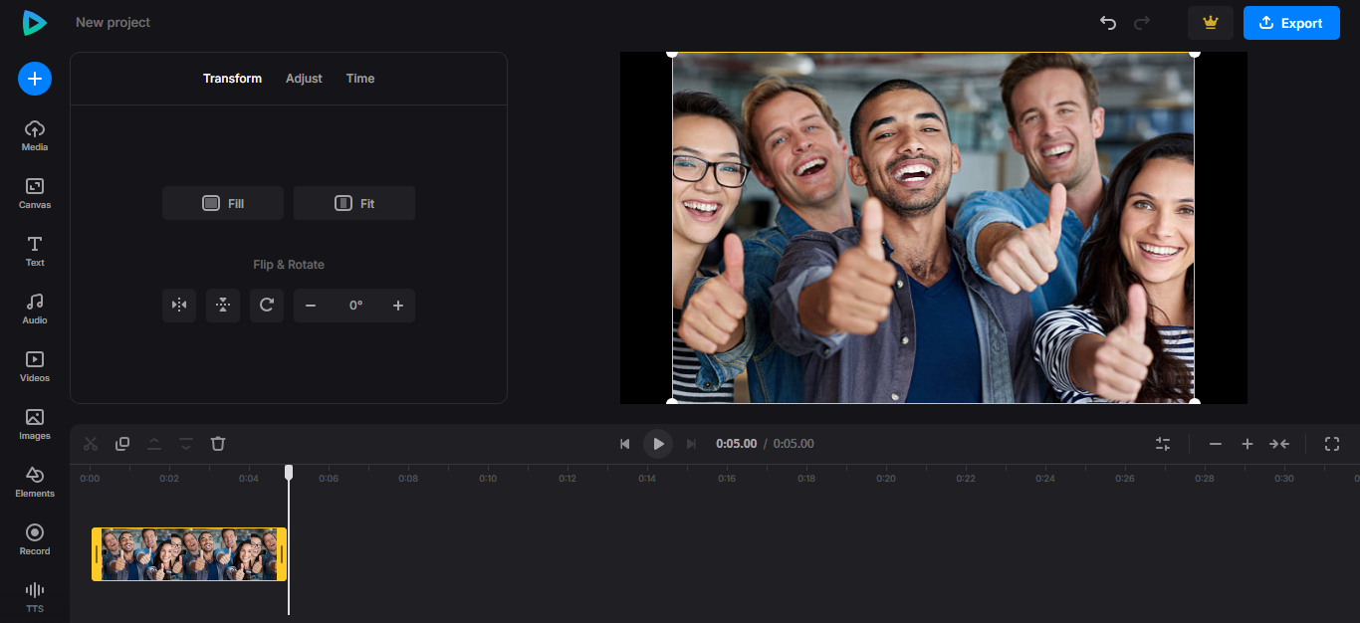This screenshot has height=623, width=1360.
Task: Duplicate the selected clip
Action: pyautogui.click(x=121, y=443)
